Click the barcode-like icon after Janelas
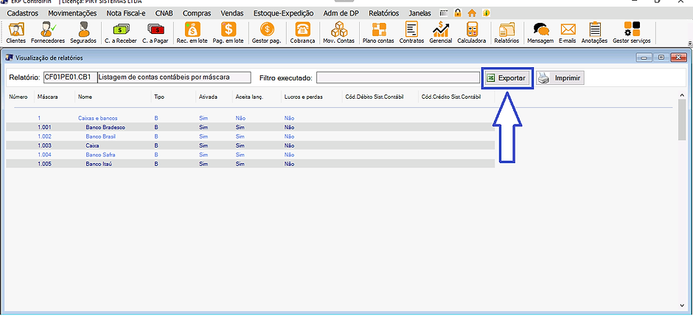Viewport: 693px width, 332px height. click(444, 13)
